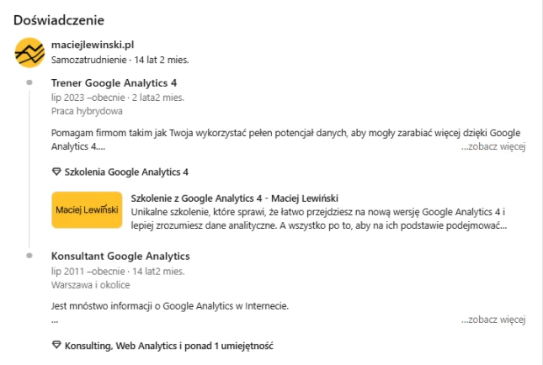This screenshot has width=543, height=365.
Task: Open the Szkolenia Google Analytics 4 skills link
Action: pyautogui.click(x=126, y=172)
